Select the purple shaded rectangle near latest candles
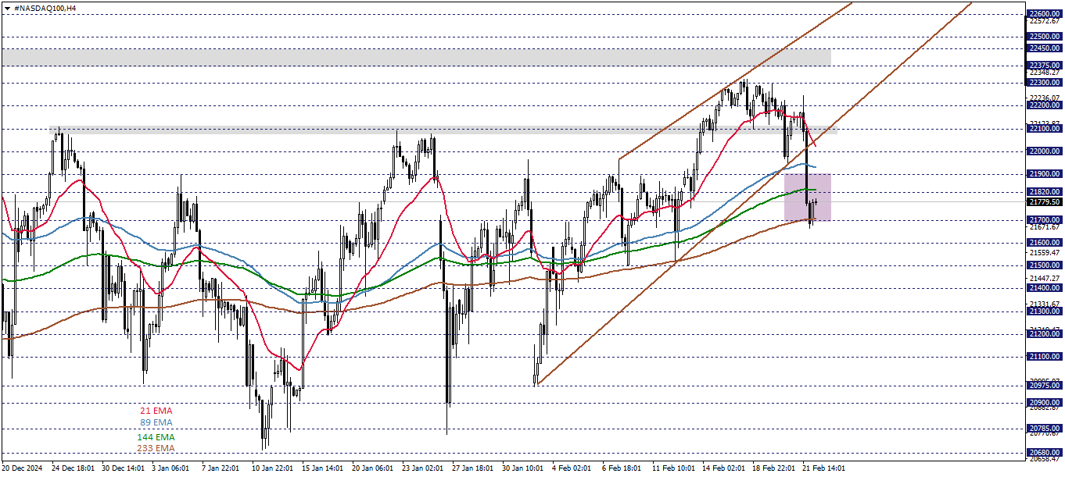Viewport: 1065px width, 477px height. coord(808,197)
